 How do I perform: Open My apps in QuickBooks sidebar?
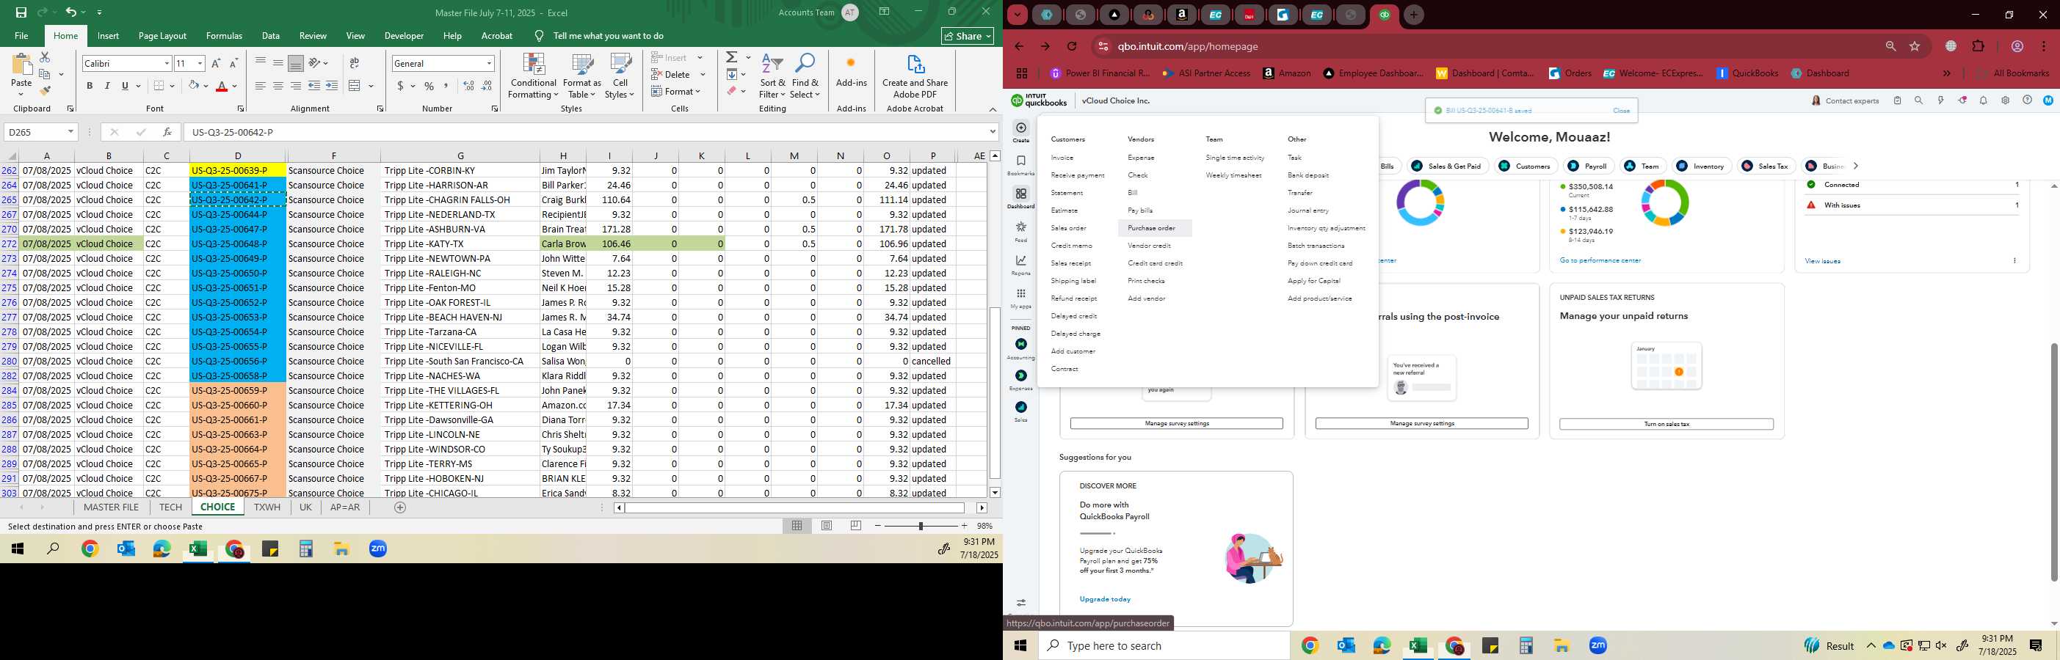click(x=1021, y=299)
